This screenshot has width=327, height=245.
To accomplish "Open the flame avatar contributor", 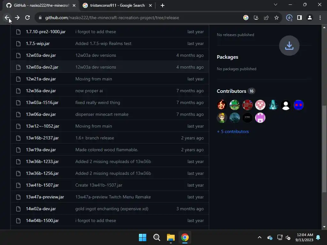I will point(222,105).
